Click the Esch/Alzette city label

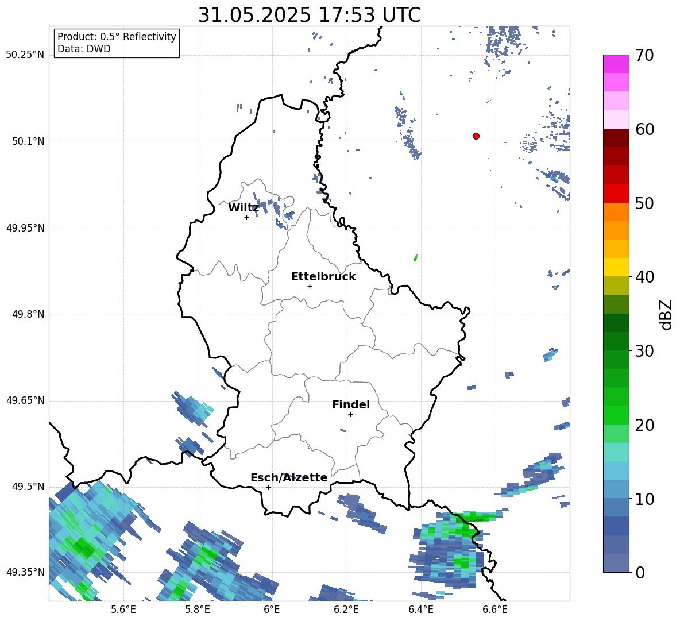coord(289,477)
